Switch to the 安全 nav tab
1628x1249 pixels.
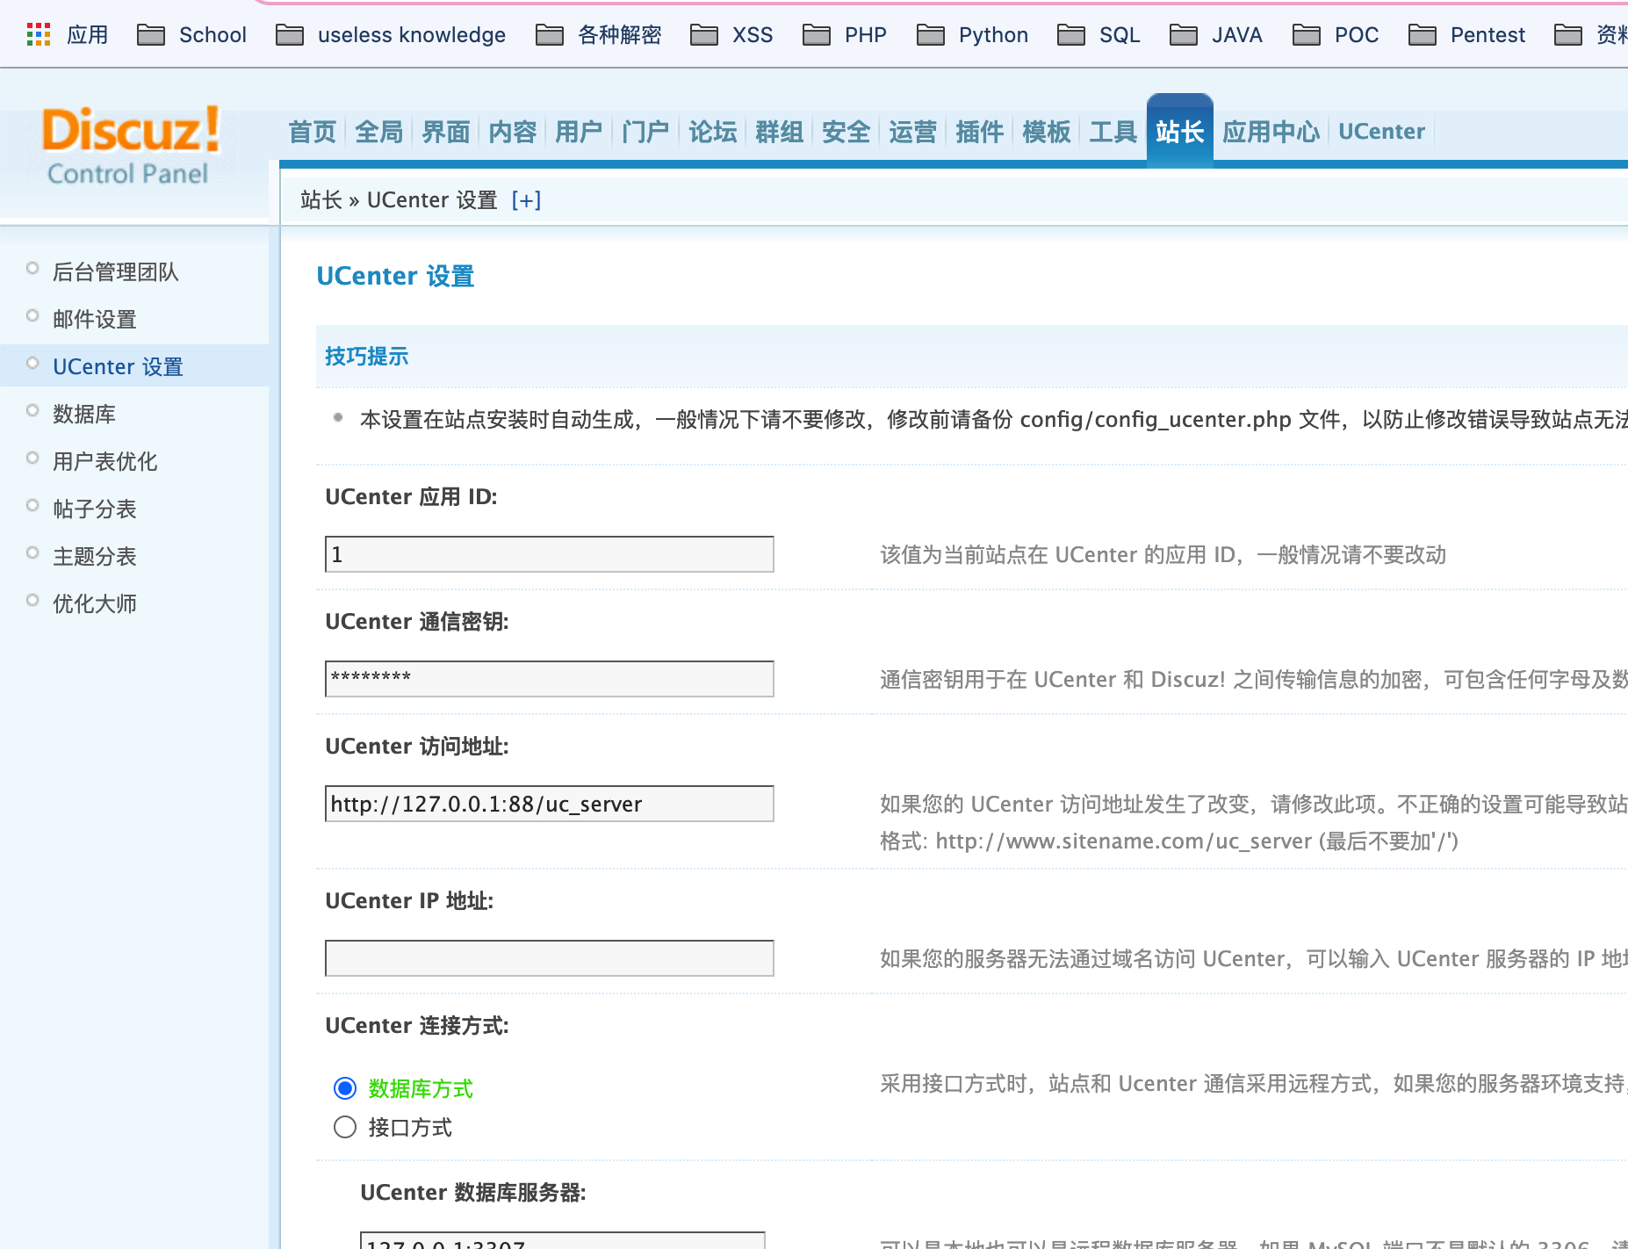point(846,132)
